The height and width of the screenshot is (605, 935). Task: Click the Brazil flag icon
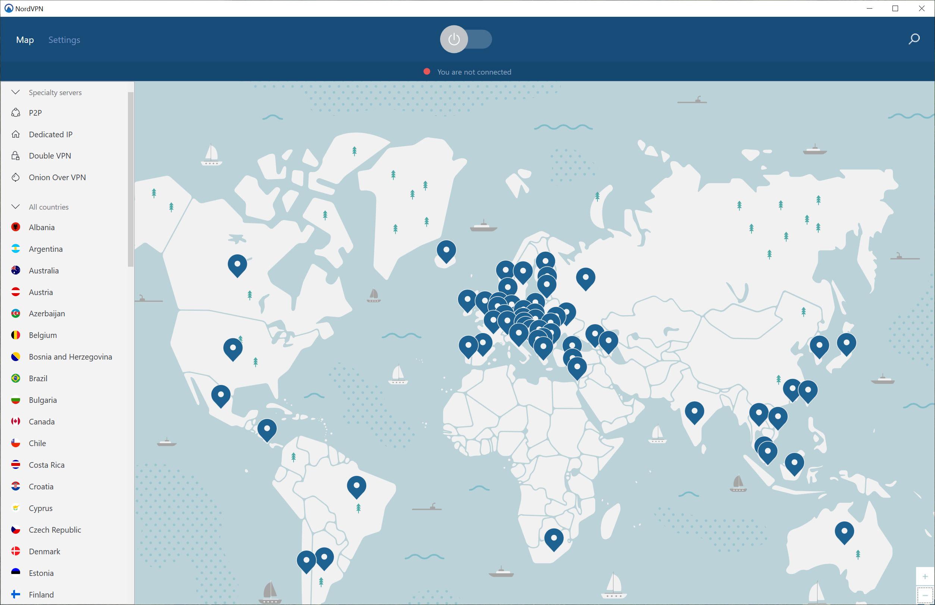(16, 378)
